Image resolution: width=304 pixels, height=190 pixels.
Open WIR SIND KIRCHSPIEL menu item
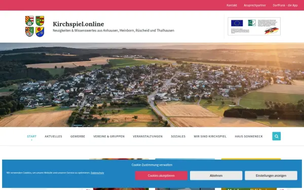coord(210,136)
